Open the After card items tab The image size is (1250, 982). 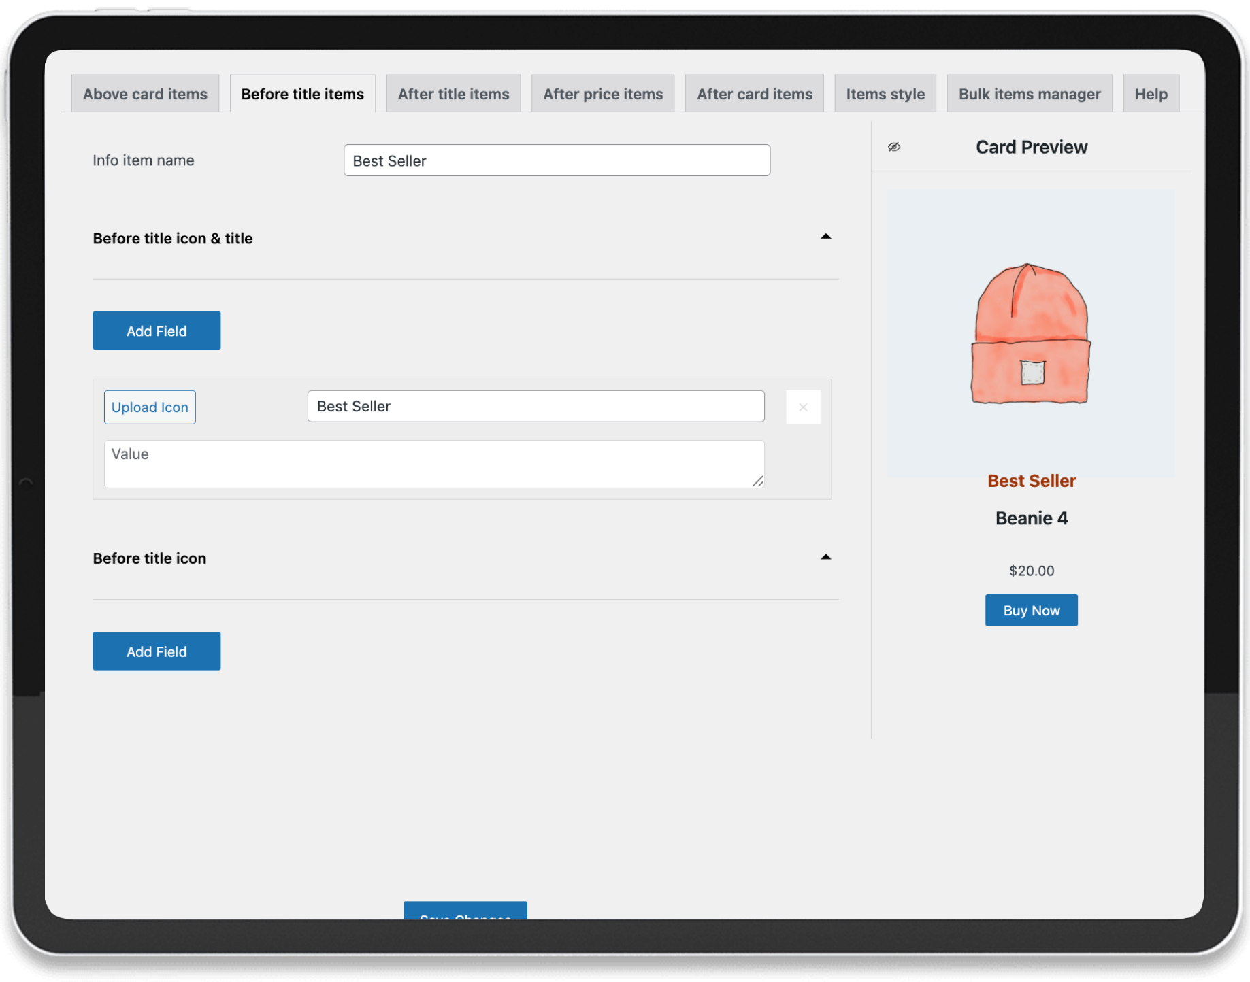pos(755,94)
